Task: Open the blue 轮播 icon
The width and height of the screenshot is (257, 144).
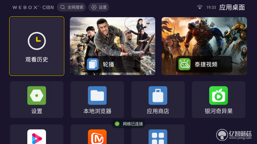Action: pos(93,64)
